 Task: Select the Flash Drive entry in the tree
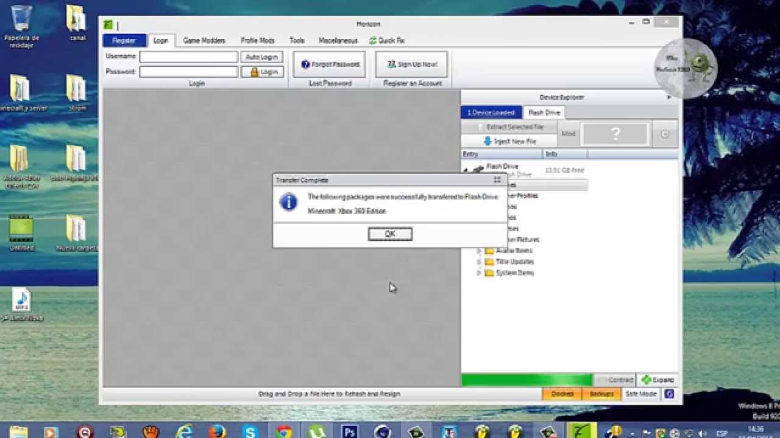502,167
